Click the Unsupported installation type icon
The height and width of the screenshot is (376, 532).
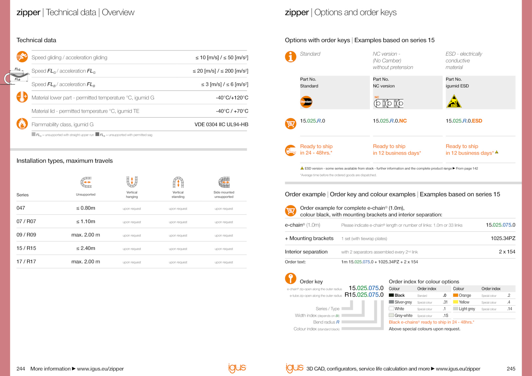point(86,182)
